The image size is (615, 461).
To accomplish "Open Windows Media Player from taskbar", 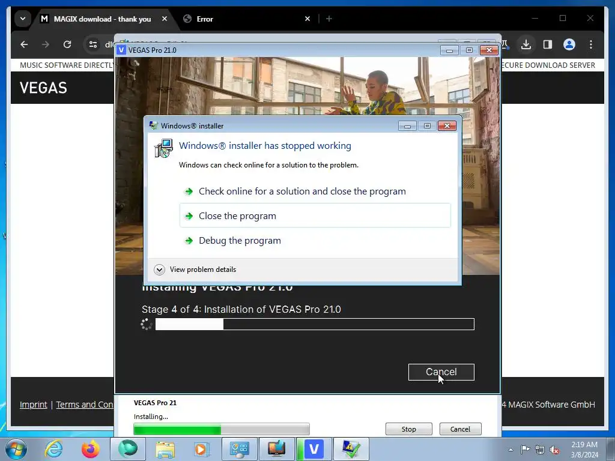I will 202,449.
